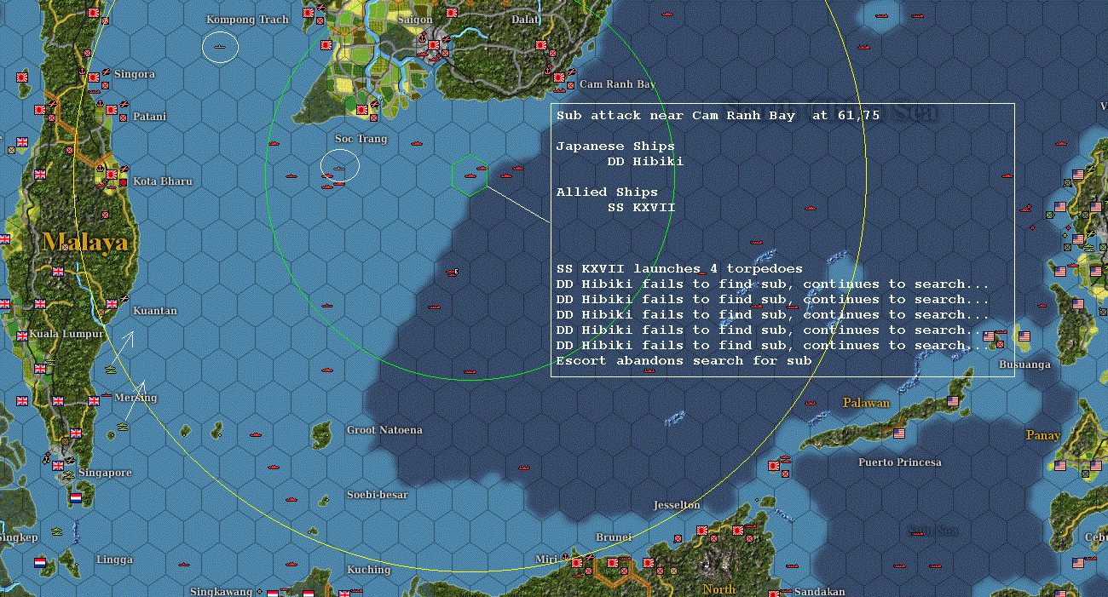Select the circled ship near Kompong Trach
The height and width of the screenshot is (597, 1108).
point(220,46)
